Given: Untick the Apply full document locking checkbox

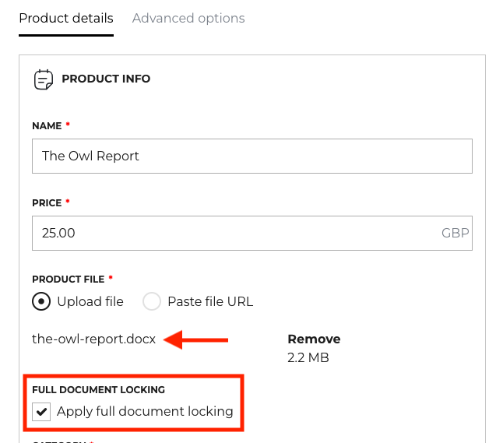Looking at the screenshot, I should coord(41,411).
